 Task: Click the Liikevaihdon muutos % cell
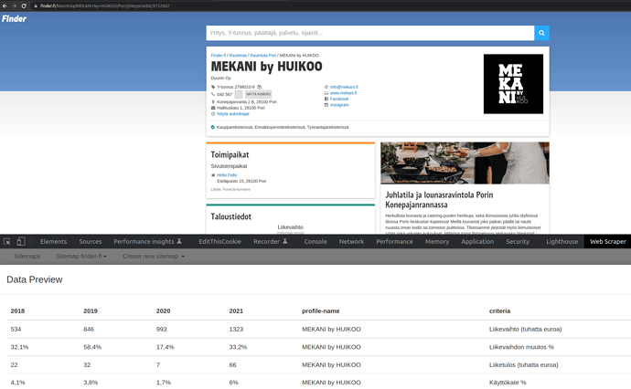point(521,347)
